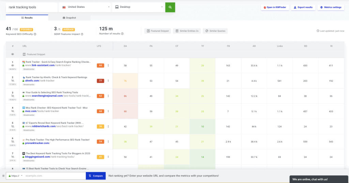Click the favicon of the link-assistant.com result
The height and width of the screenshot is (183, 349).
pyautogui.click(x=24, y=62)
